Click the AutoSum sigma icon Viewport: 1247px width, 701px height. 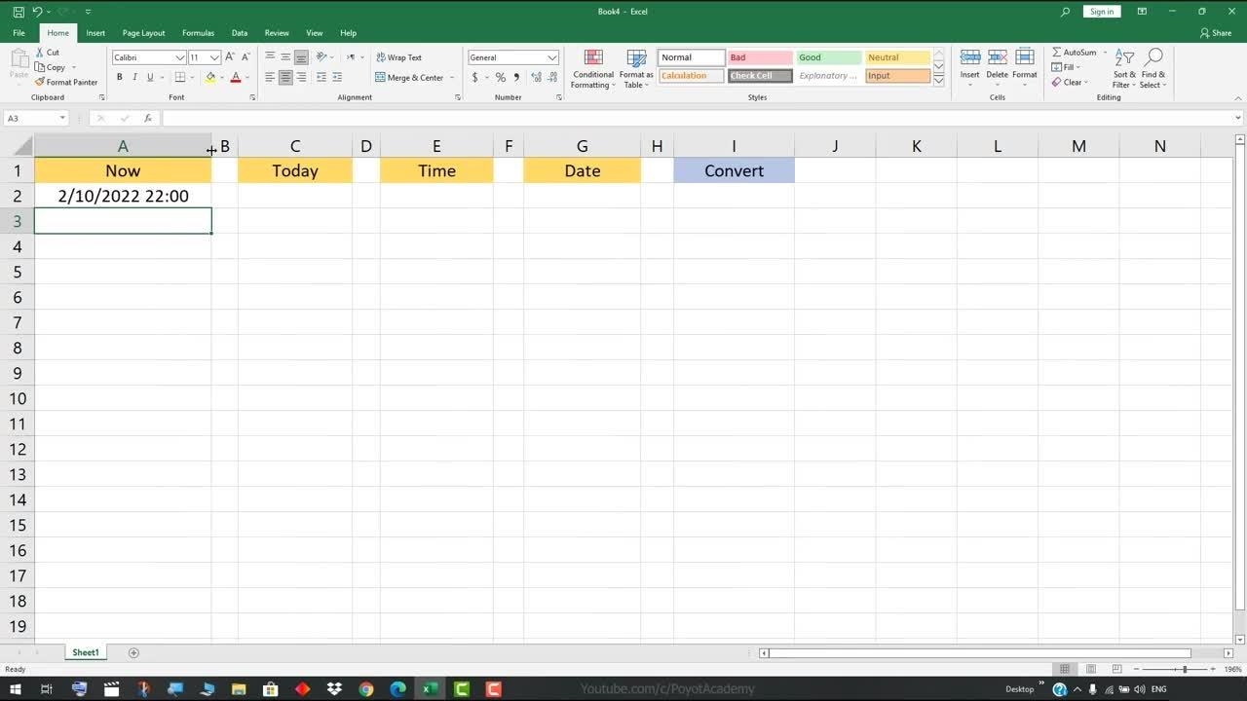(x=1057, y=53)
